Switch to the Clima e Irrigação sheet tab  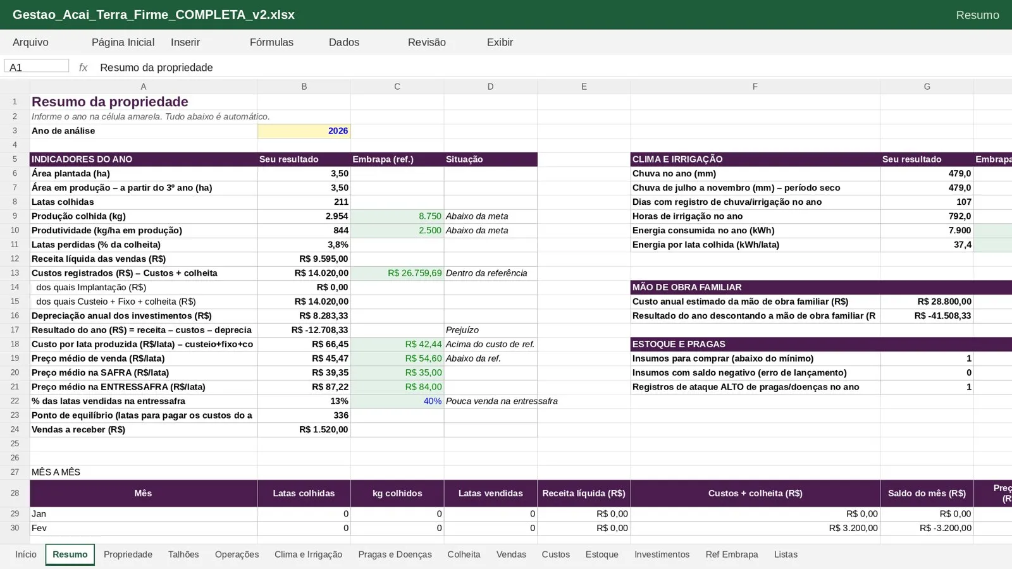point(308,554)
